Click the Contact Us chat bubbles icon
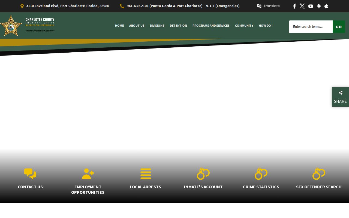The height and width of the screenshot is (218, 349). 30,174
